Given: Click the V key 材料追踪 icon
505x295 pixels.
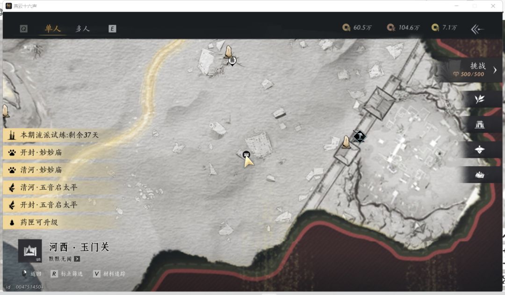Looking at the screenshot, I should (x=96, y=274).
